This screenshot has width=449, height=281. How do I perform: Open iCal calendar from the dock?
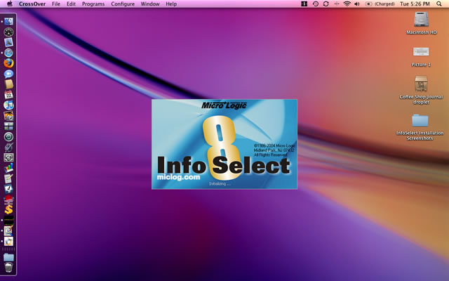[x=8, y=94]
